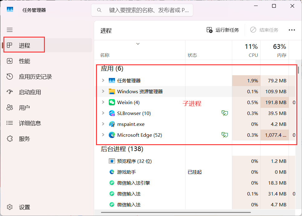Click the 预览程序 (32 位) icon

(x=112, y=161)
